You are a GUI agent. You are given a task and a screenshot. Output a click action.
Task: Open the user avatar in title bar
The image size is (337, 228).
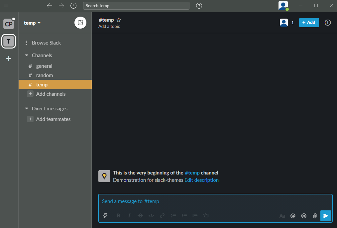[x=283, y=6]
